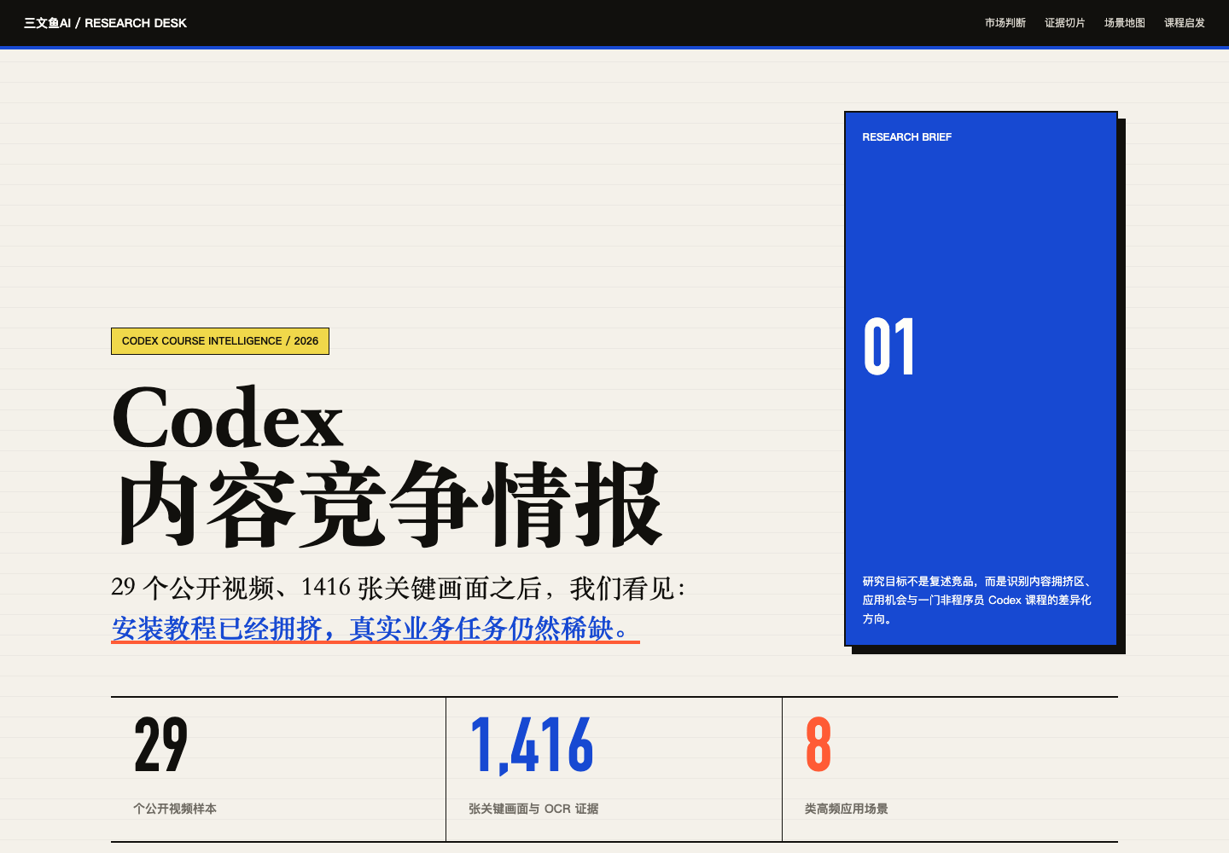Click the 类高频应用场景 caption
Screen dimensions: 1229x853
coord(847,809)
